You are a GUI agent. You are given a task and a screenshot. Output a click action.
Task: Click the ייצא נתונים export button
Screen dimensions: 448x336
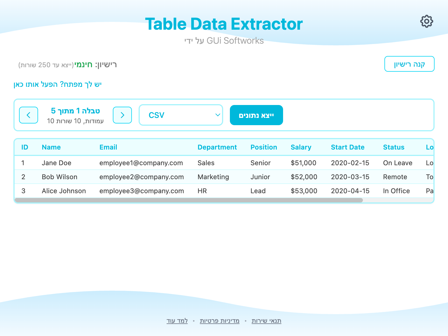(256, 115)
